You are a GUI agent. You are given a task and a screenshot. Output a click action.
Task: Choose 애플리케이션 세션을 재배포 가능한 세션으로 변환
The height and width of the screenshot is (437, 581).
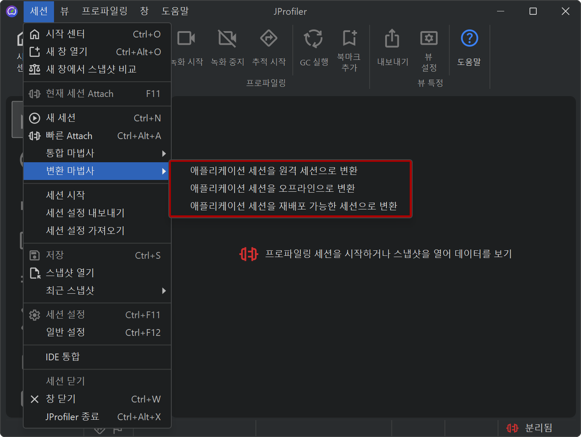click(x=294, y=206)
